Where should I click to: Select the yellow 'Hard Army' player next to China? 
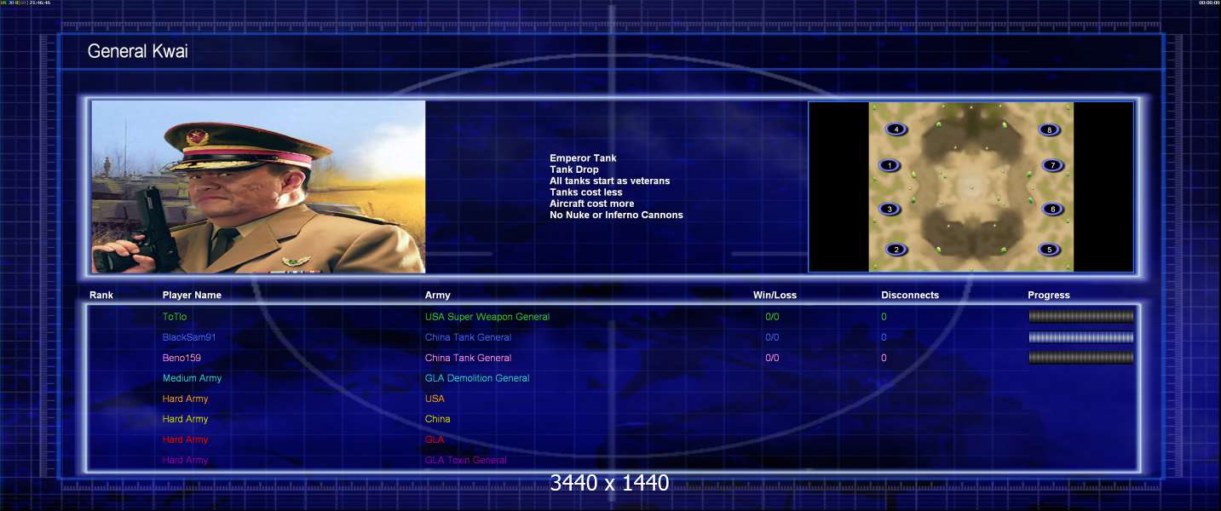point(185,419)
